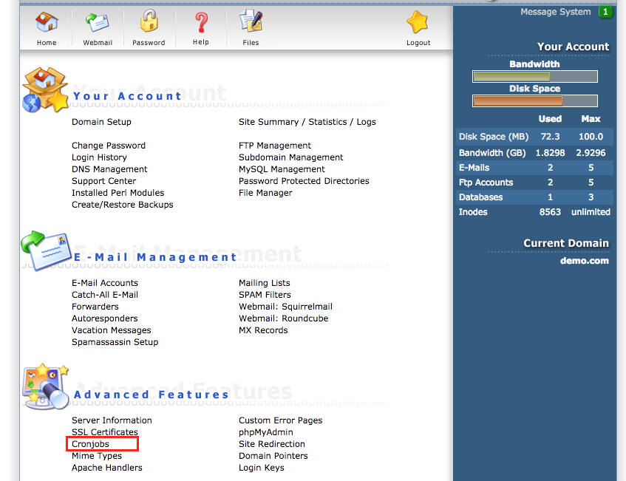This screenshot has height=481, width=626.
Task: Open the Message System notification badge
Action: click(x=605, y=12)
